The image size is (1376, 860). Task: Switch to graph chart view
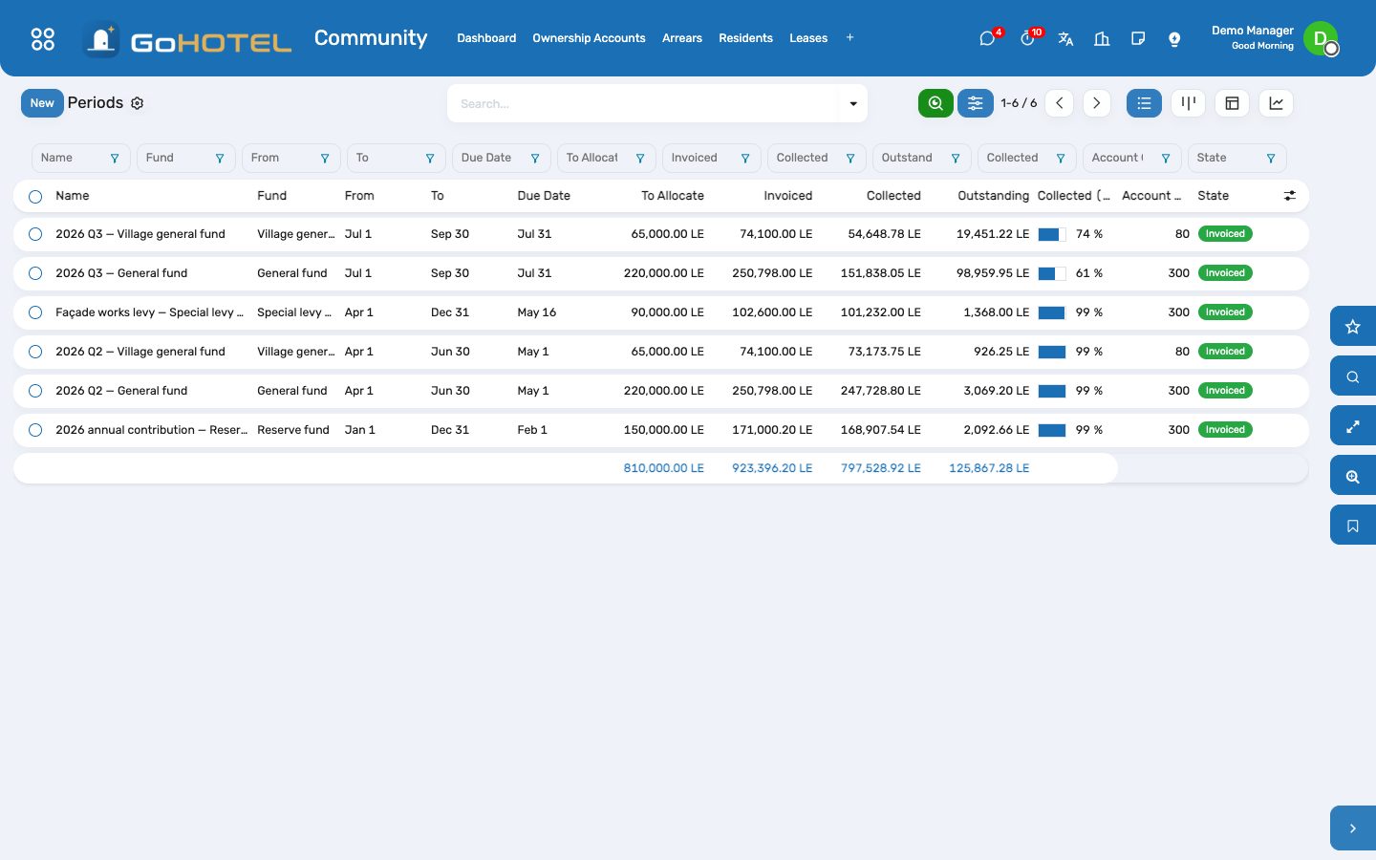coord(1276,103)
